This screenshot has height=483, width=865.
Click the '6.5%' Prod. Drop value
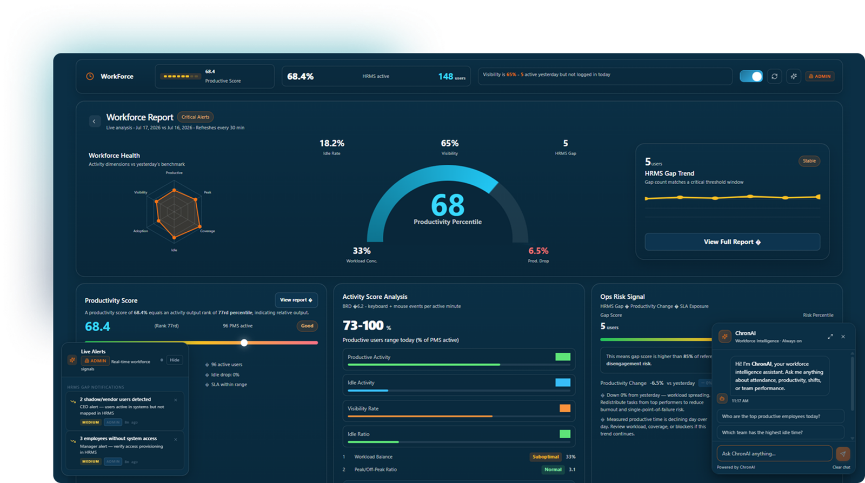[x=538, y=251]
